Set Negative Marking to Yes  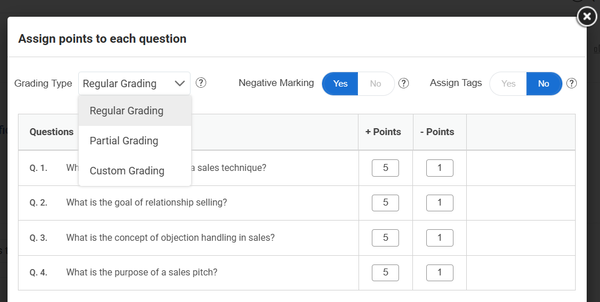pyautogui.click(x=341, y=84)
